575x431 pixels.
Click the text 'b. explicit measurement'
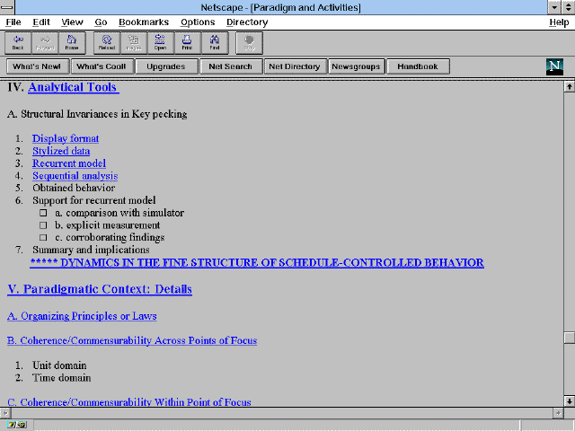(x=108, y=225)
